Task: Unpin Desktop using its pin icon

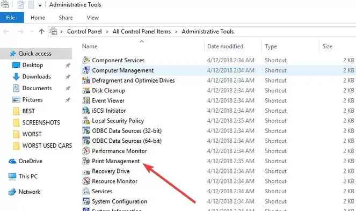Action: pyautogui.click(x=68, y=66)
